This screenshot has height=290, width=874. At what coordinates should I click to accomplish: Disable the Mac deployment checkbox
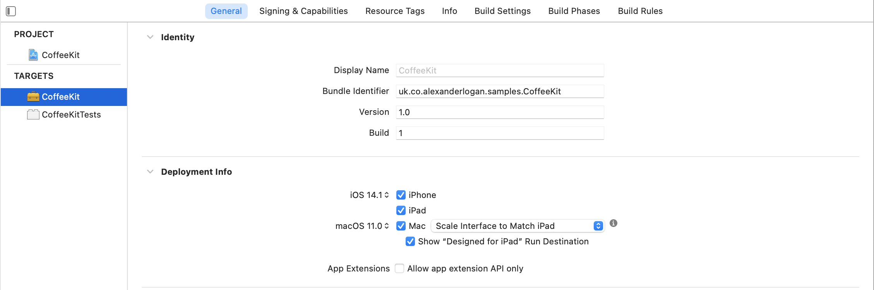click(x=401, y=226)
